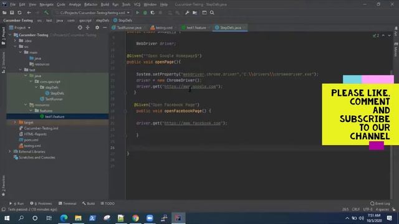The width and height of the screenshot is (399, 224).
Task: Click Cucumber-Testing breadcrumb
Action: [x=18, y=21]
